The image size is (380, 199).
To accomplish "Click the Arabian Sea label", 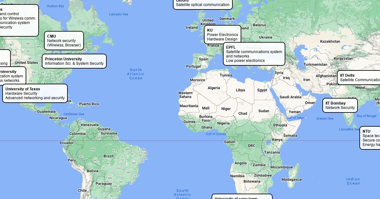I will click(x=325, y=118).
